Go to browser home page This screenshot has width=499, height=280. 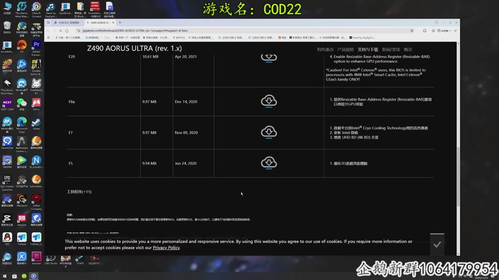(67, 30)
